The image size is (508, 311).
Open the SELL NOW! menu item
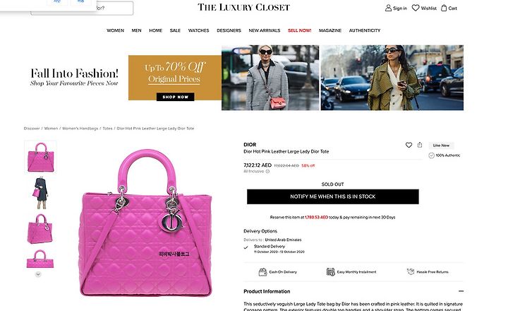299,30
